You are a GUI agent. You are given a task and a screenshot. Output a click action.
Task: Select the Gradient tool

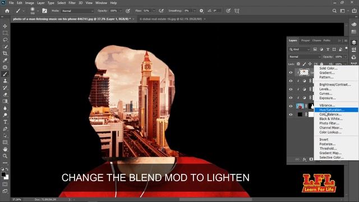tap(5, 101)
